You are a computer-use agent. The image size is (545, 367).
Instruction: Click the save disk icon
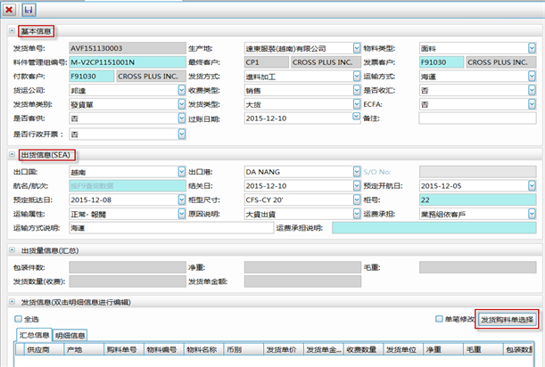[29, 8]
